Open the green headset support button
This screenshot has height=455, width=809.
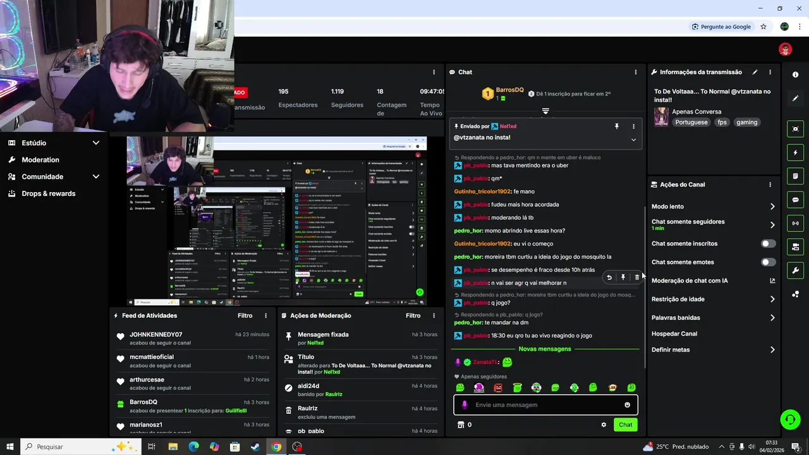pyautogui.click(x=789, y=419)
